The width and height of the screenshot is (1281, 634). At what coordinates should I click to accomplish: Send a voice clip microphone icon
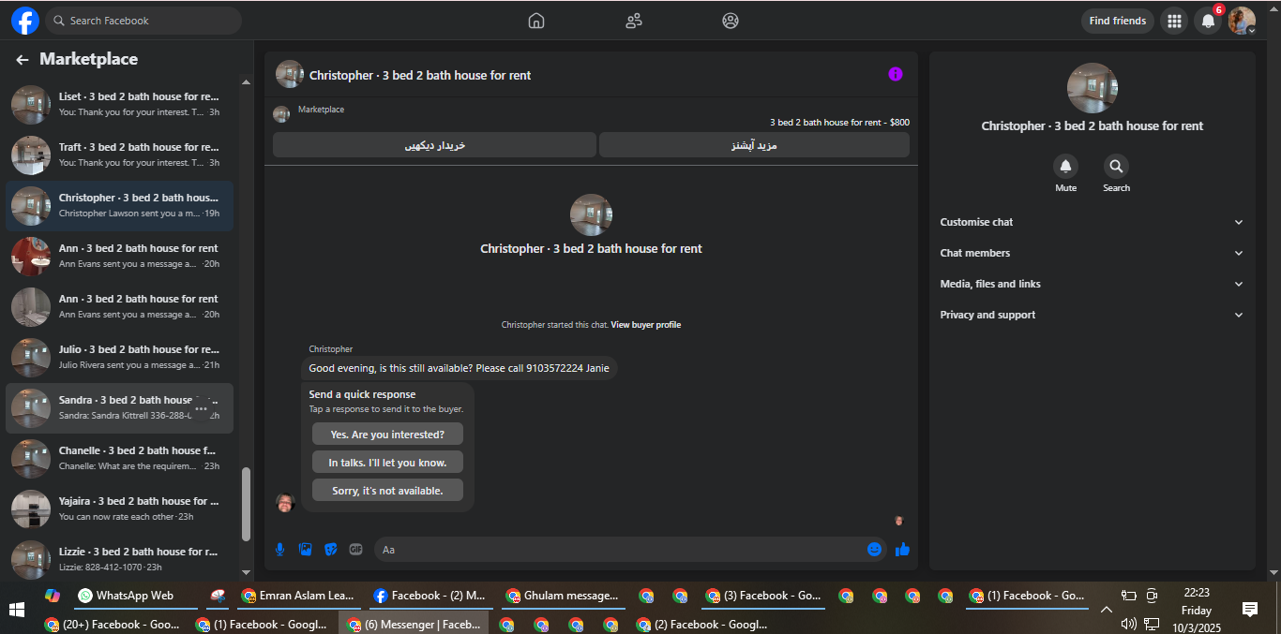coord(279,550)
